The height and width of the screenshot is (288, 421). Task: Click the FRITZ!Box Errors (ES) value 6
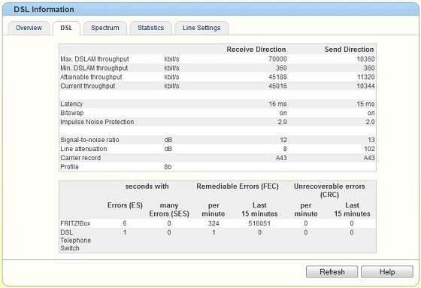(125, 223)
